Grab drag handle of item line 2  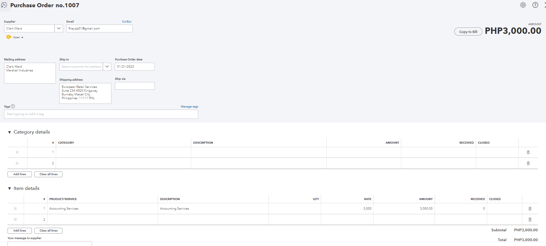(15, 220)
